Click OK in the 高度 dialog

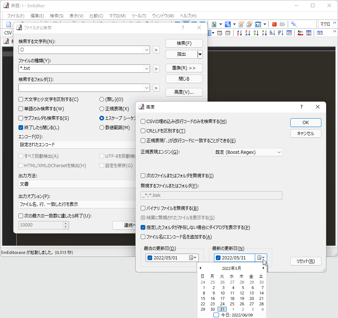(x=305, y=122)
